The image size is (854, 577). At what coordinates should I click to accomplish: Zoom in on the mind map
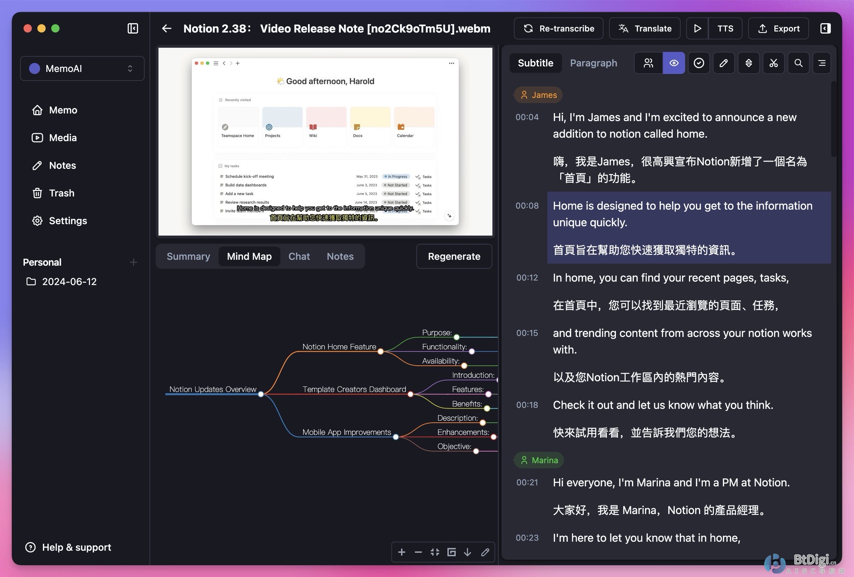[402, 552]
